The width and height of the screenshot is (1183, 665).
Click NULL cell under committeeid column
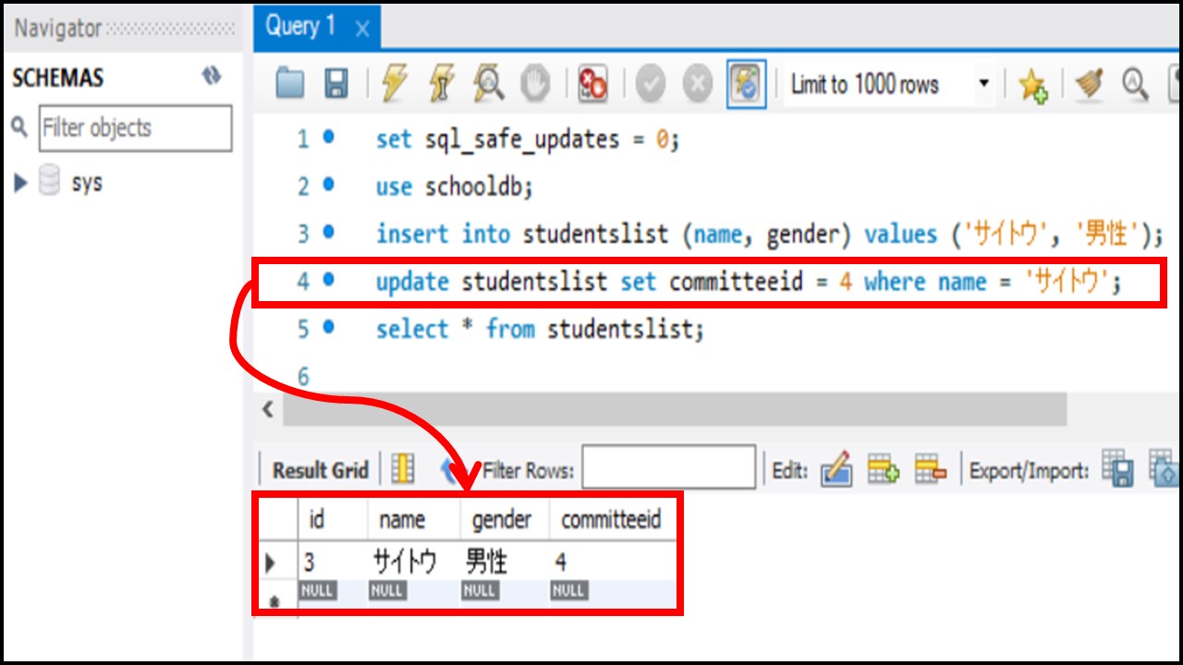(x=568, y=589)
